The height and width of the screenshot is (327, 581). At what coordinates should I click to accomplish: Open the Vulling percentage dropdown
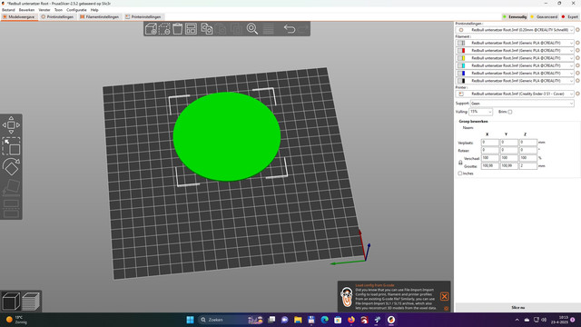point(480,112)
